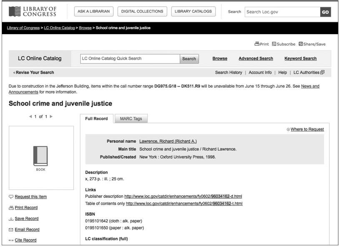Screen dimensions: 339x247
Task: Click the Email Record envelope icon
Action: pyautogui.click(x=11, y=229)
